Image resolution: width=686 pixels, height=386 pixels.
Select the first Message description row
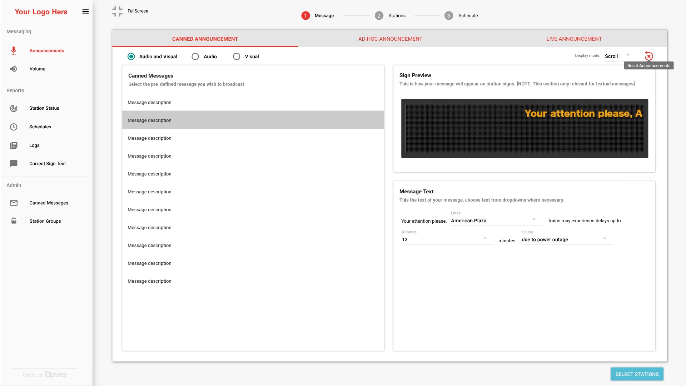coord(253,103)
